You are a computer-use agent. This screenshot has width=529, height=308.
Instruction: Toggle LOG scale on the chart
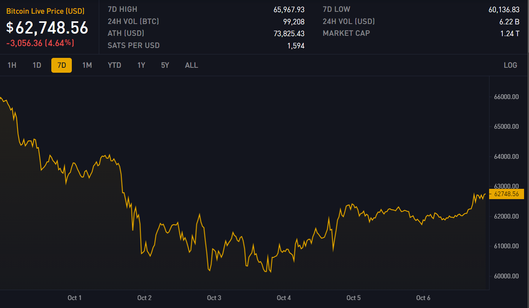click(x=510, y=65)
